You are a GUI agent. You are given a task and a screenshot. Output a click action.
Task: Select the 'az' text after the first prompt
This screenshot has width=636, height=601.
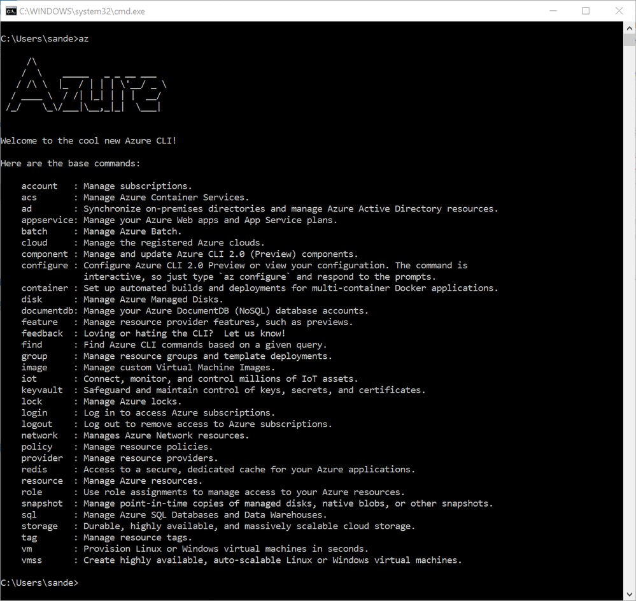(83, 38)
